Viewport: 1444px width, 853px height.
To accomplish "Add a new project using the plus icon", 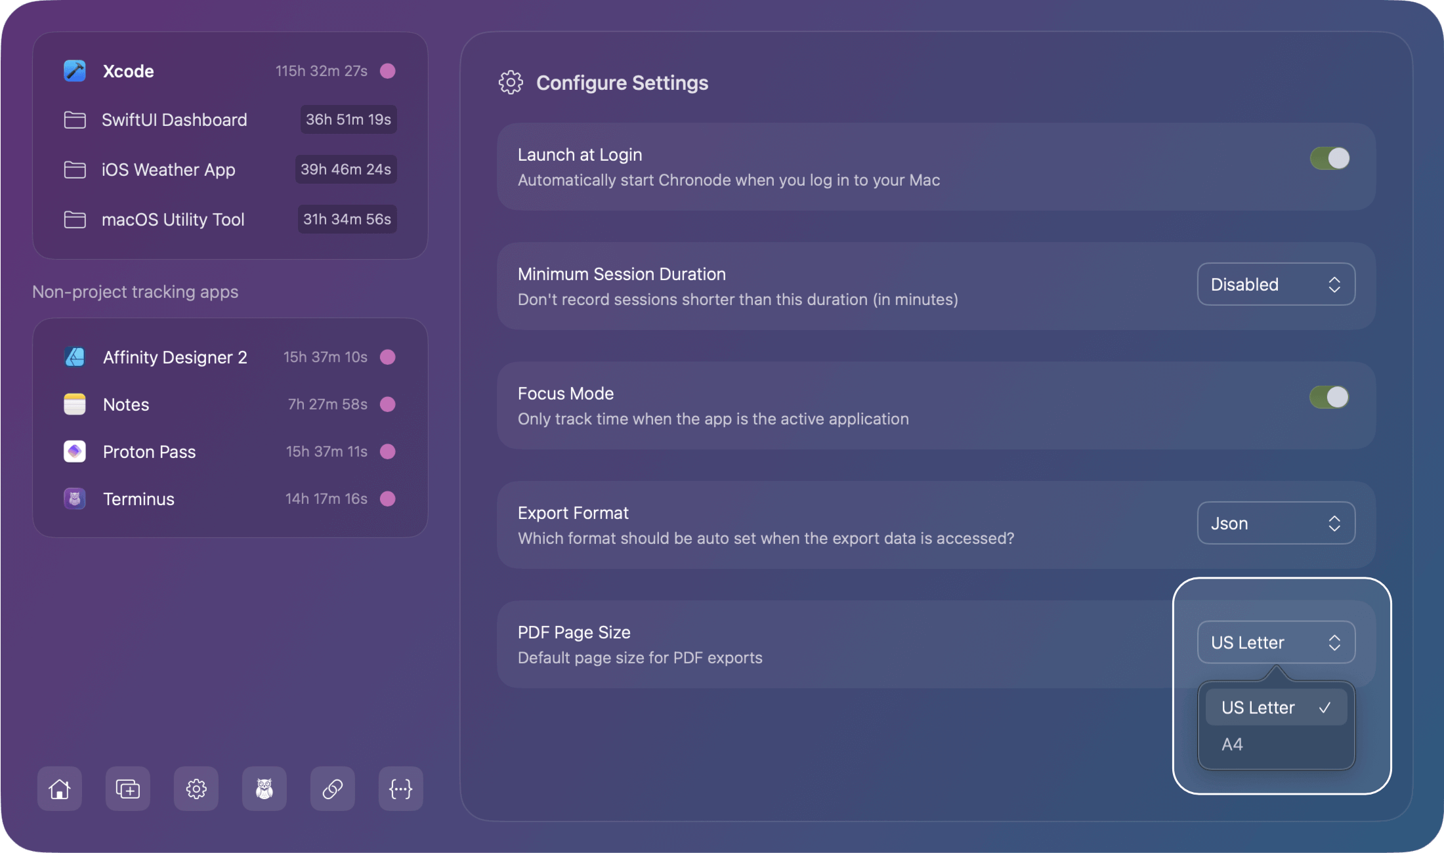I will (127, 789).
